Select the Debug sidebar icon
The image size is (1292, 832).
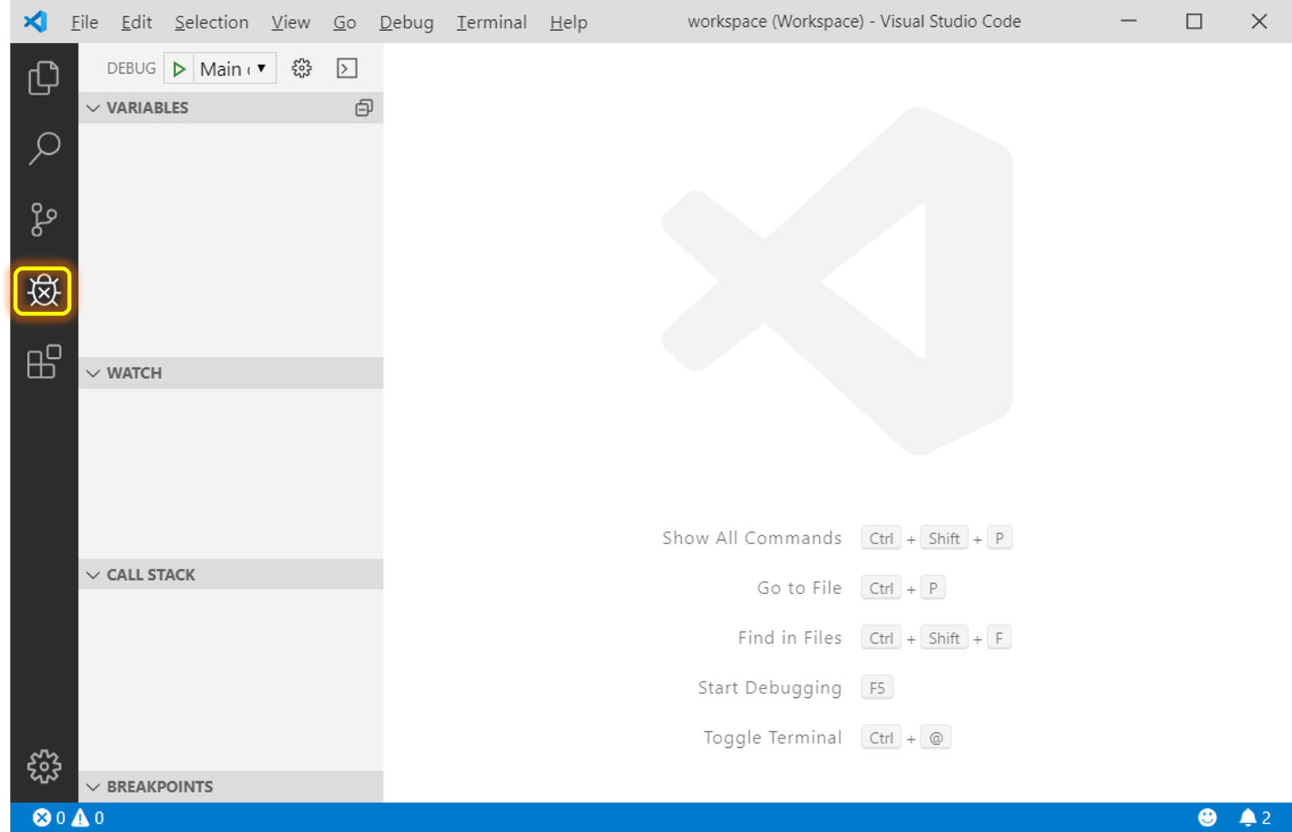(x=44, y=291)
